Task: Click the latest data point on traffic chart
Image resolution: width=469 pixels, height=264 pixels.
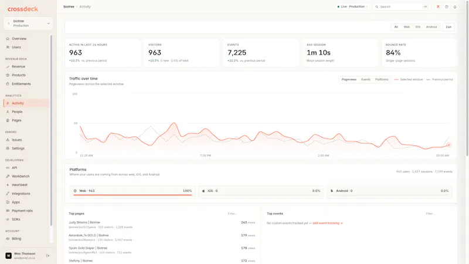Action: click(x=448, y=145)
